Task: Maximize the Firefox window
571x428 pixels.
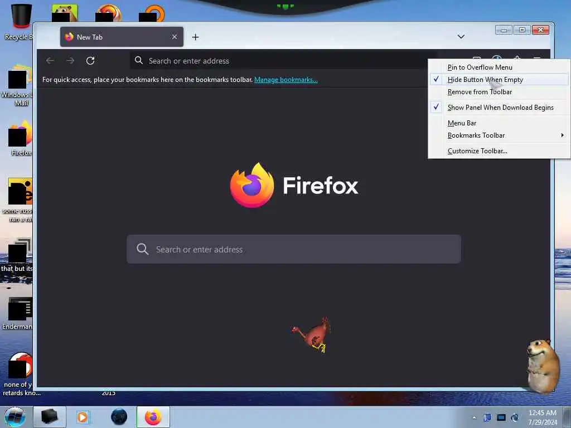Action: [x=522, y=30]
